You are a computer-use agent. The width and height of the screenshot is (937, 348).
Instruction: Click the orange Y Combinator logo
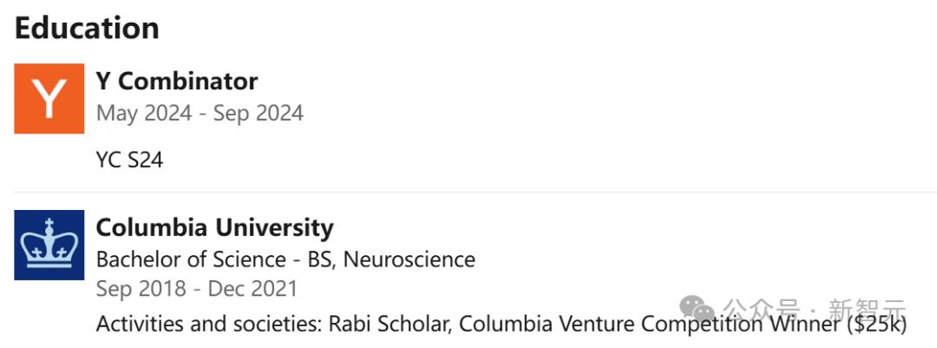point(49,98)
